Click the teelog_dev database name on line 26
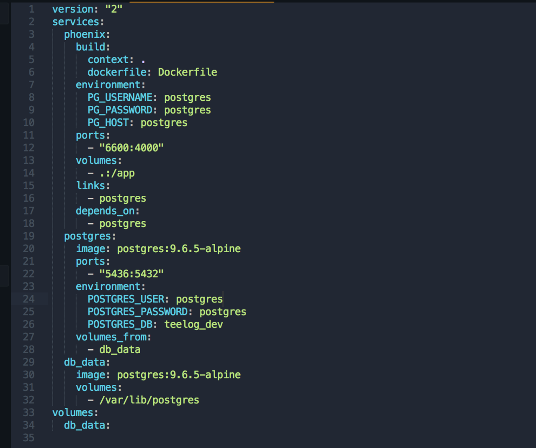Screen dimensions: 536x448 click(193, 324)
